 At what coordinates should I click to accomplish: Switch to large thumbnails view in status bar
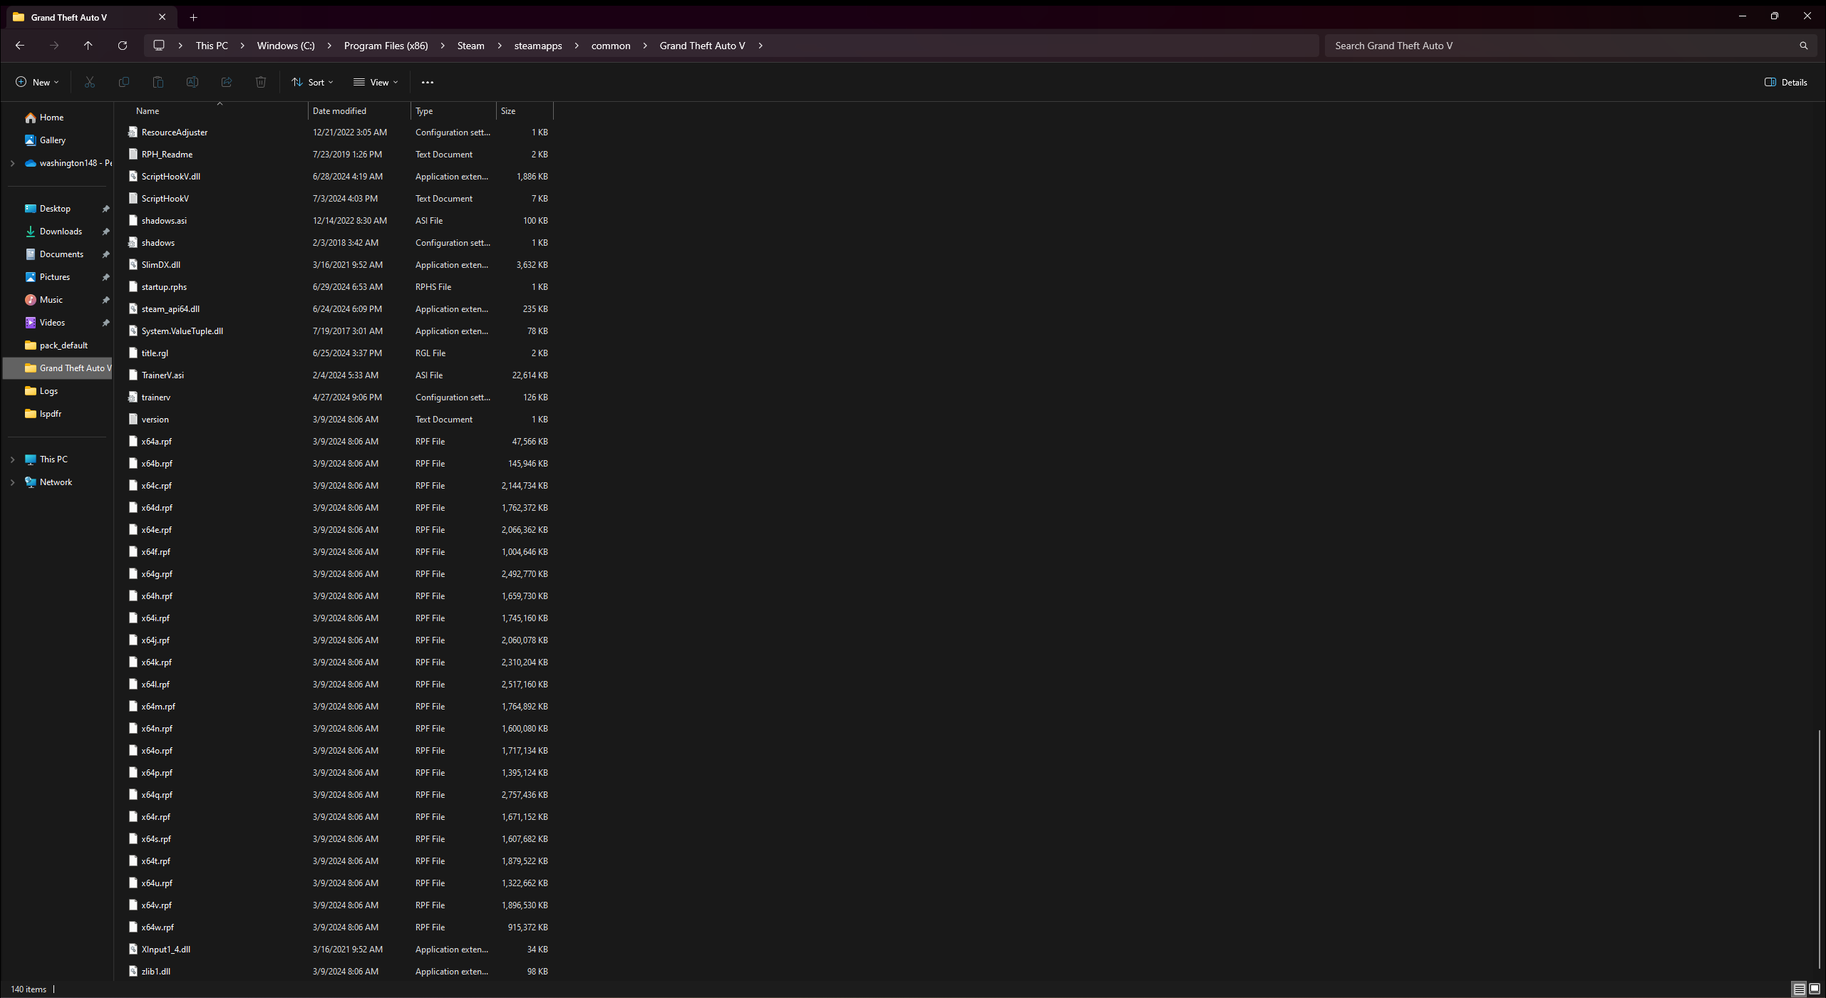pos(1815,989)
